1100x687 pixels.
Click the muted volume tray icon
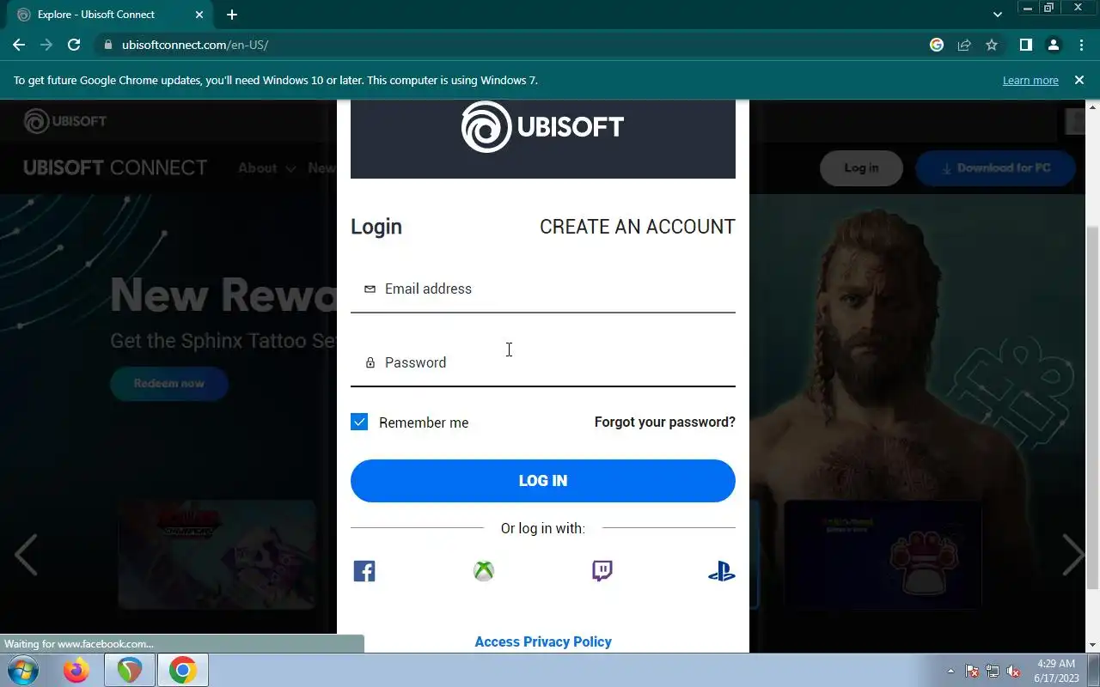tap(1014, 671)
